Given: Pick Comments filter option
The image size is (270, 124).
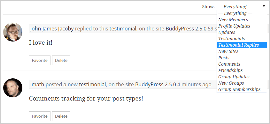Looking at the screenshot, I should [242, 64].
